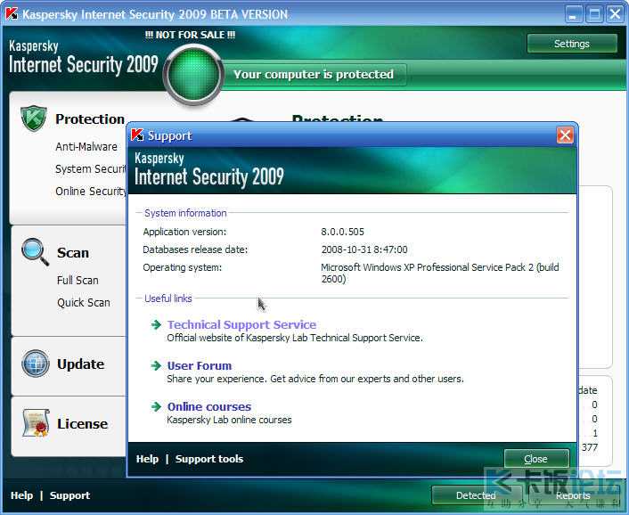Click the databases release date value 2008-10-31 8:47:00

[364, 249]
